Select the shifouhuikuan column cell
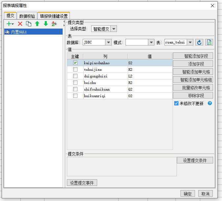Image resolution: width=222 pixels, height=201 pixels. click(x=105, y=89)
